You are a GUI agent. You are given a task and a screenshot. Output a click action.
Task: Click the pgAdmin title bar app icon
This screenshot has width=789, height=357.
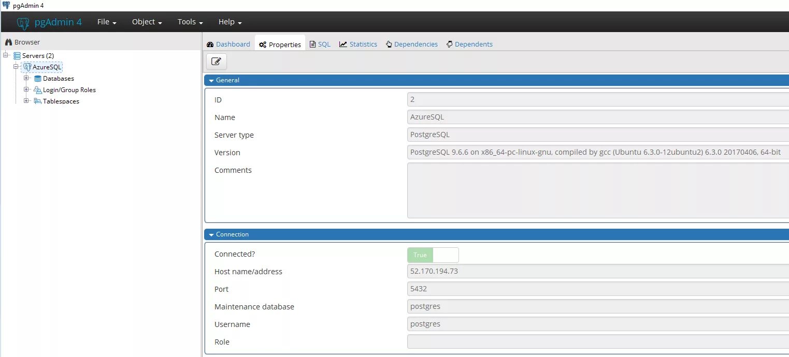click(x=6, y=5)
